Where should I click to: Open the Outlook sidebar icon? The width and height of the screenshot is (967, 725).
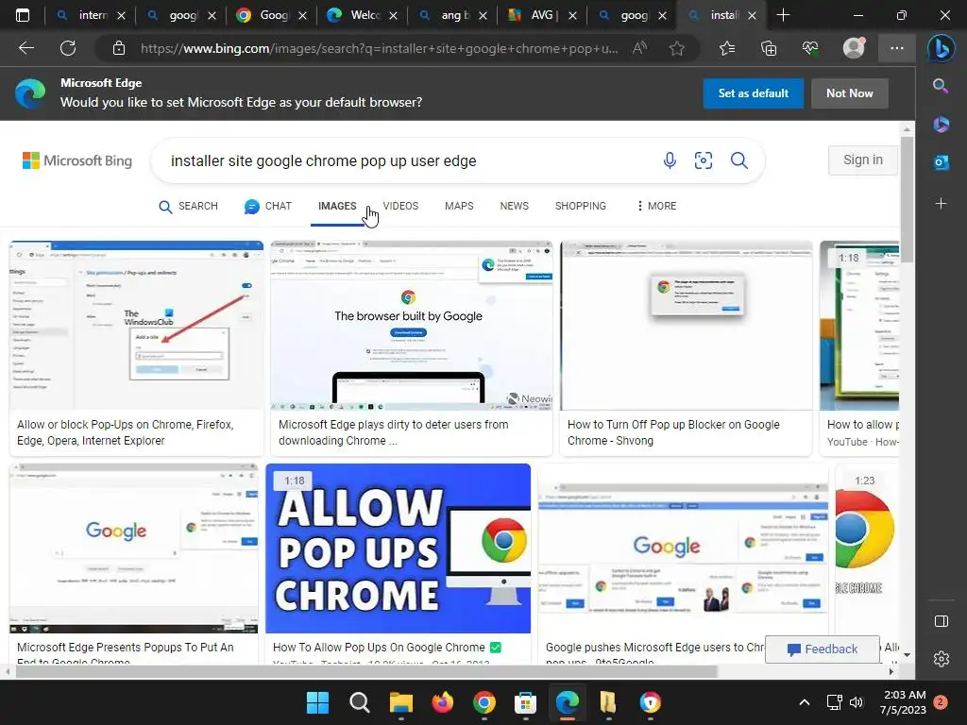tap(941, 162)
